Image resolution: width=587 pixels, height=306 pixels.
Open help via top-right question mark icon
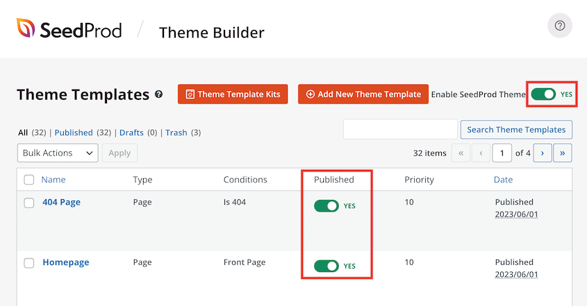[560, 26]
